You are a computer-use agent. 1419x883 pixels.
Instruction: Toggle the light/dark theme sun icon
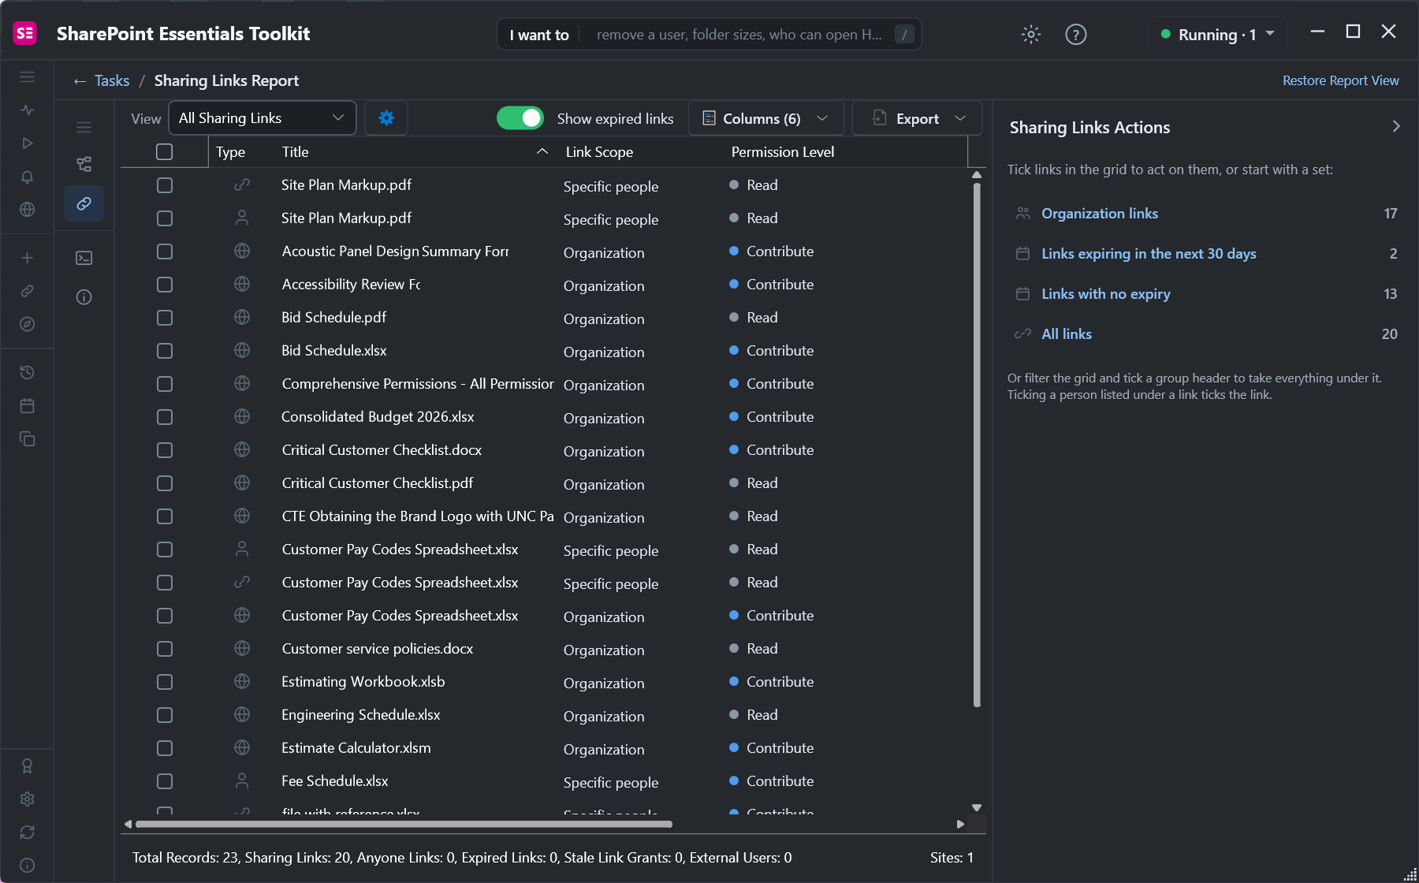[x=1031, y=35]
